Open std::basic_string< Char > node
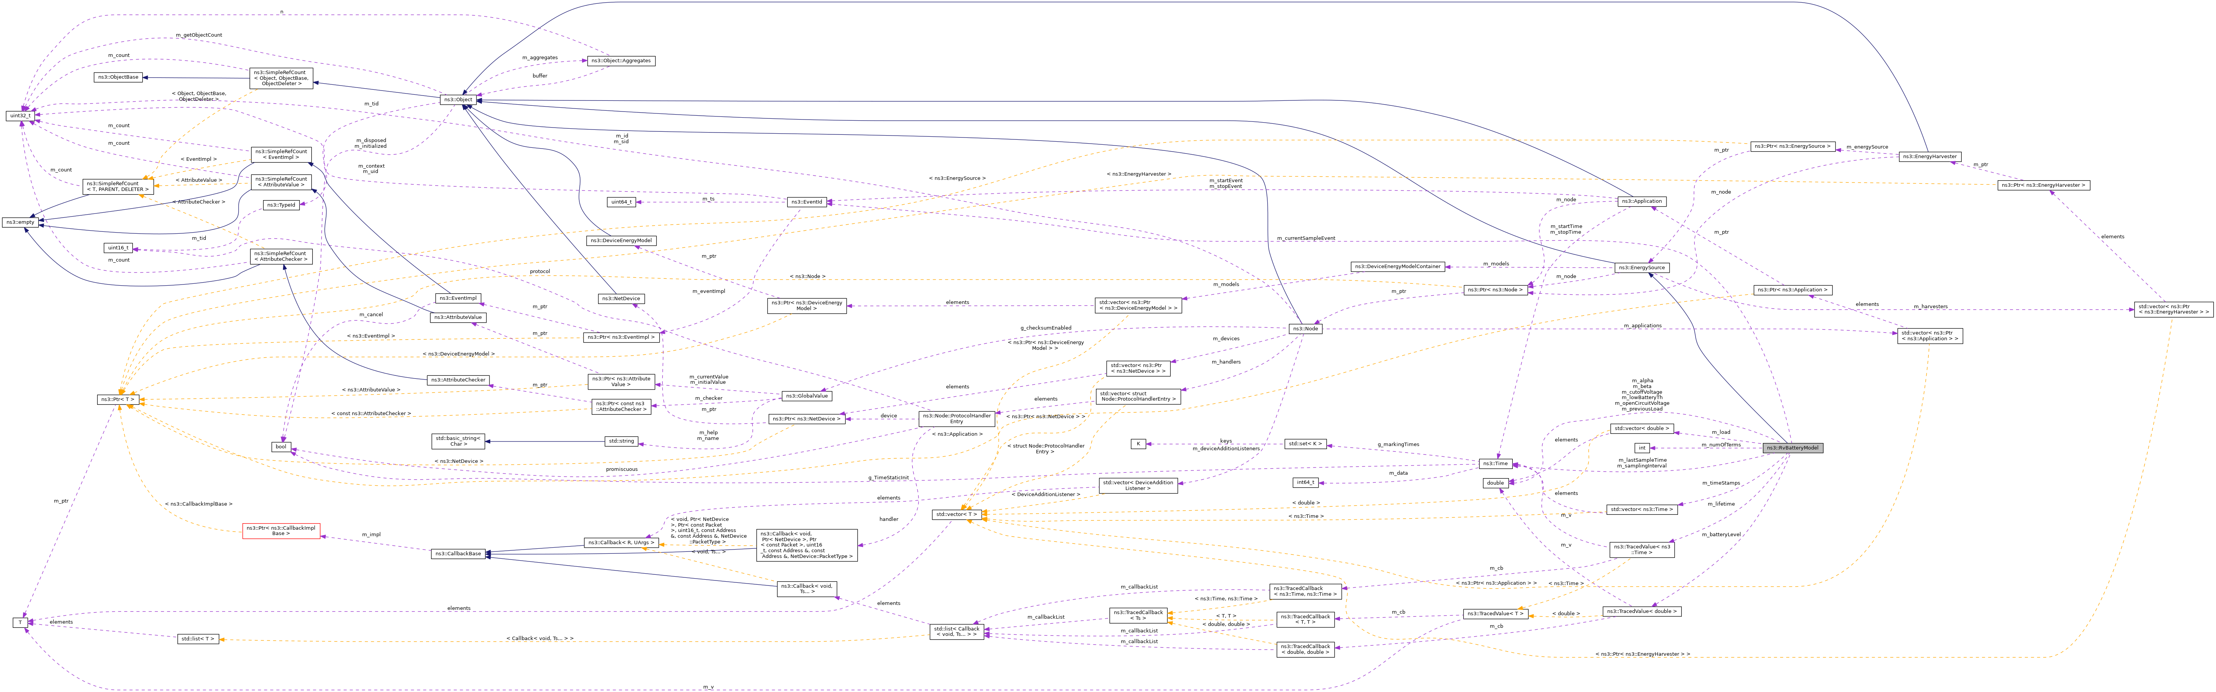 458,441
